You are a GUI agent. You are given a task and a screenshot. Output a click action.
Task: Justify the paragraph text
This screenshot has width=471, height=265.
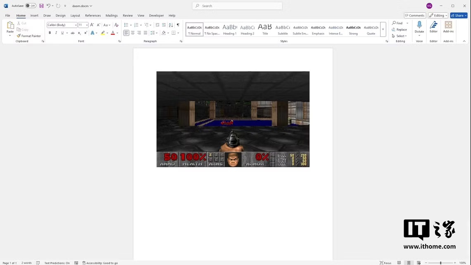[145, 33]
